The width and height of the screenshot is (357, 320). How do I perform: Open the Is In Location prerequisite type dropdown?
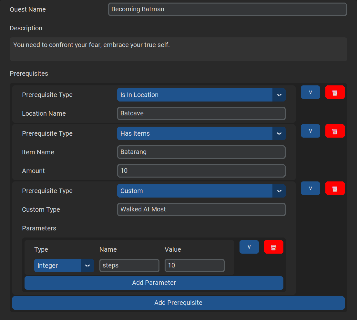click(x=201, y=95)
